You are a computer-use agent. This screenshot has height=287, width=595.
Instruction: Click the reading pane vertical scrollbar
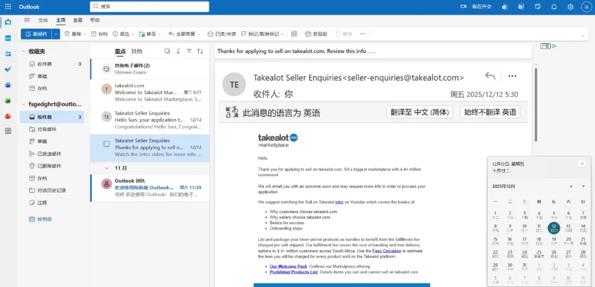click(x=535, y=105)
